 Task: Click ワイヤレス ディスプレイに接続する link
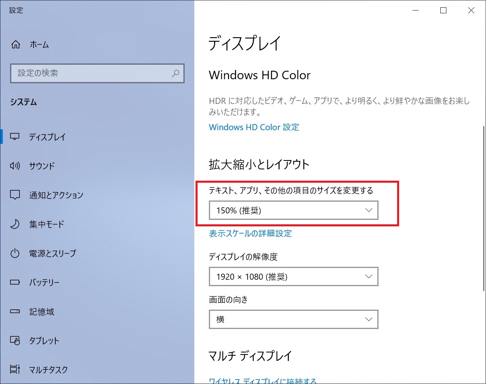[x=263, y=381]
